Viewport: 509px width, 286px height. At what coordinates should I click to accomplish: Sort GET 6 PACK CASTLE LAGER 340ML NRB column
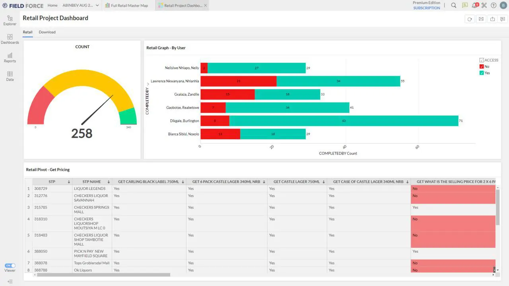[x=264, y=182]
